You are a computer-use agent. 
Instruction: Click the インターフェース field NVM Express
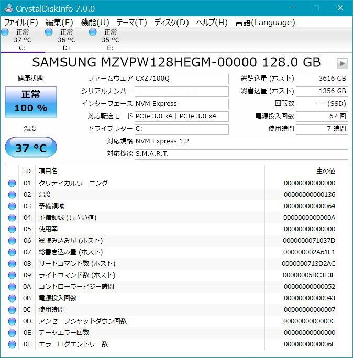click(x=182, y=104)
